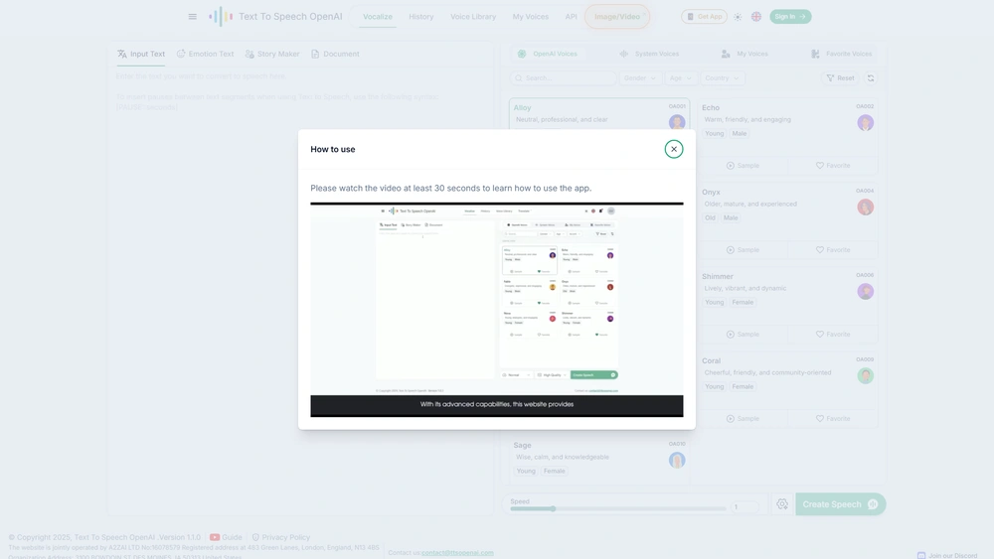
Task: Go to the My Voices navigation tab
Action: 531,17
